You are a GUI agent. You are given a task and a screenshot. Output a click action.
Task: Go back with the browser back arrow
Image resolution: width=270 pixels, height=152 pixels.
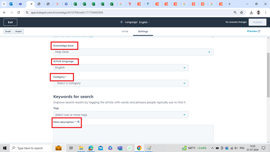(4, 13)
